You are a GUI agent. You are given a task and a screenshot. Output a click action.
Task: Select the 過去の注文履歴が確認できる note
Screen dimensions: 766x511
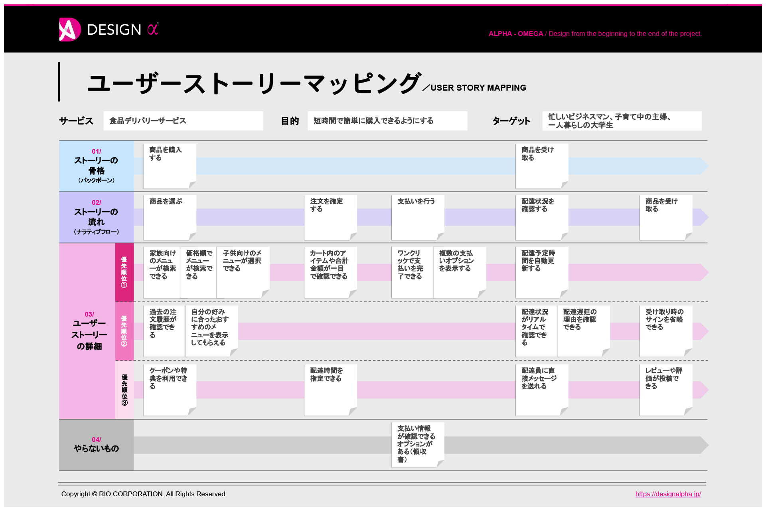164,331
